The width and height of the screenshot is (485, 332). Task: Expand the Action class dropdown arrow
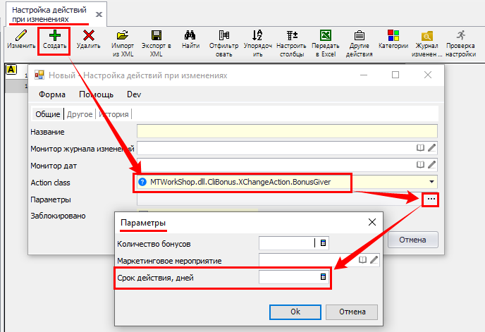[430, 183]
